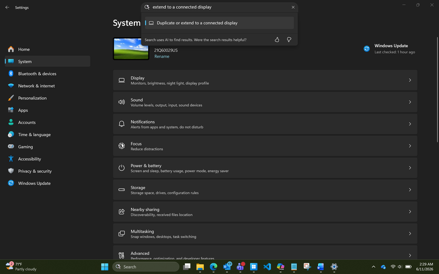The width and height of the screenshot is (439, 274).
Task: Click the Storage drive icon
Action: (x=121, y=190)
